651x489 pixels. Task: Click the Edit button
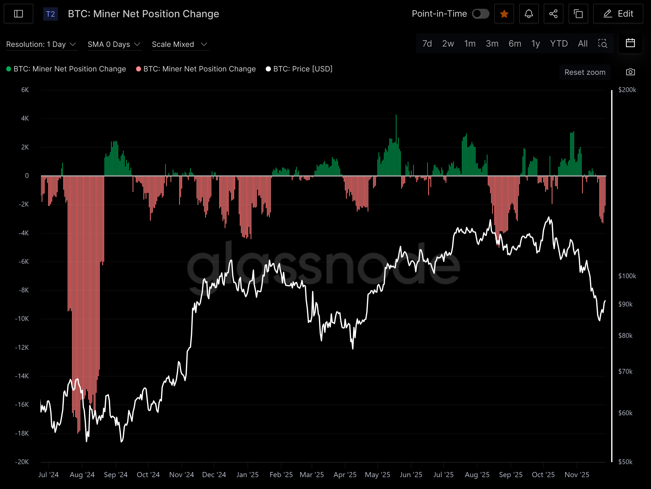(618, 14)
